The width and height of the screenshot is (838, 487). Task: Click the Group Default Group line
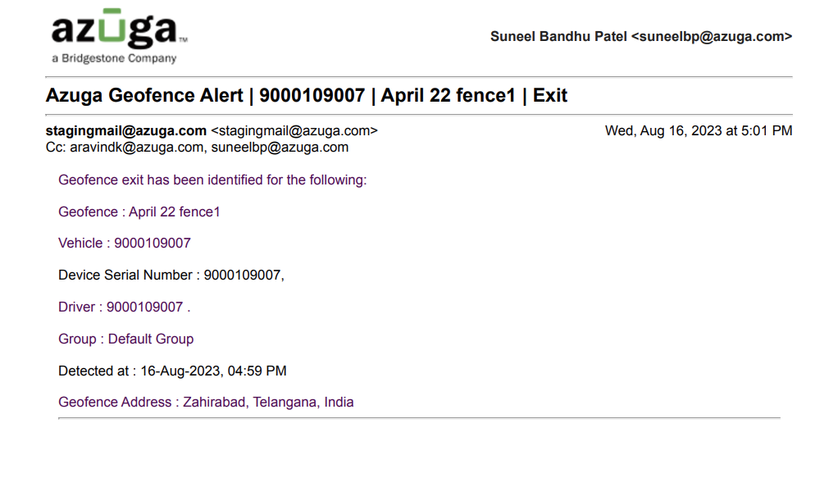pyautogui.click(x=125, y=339)
